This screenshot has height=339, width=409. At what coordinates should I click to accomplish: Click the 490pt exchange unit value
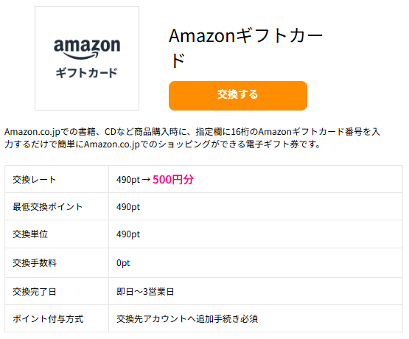point(128,234)
